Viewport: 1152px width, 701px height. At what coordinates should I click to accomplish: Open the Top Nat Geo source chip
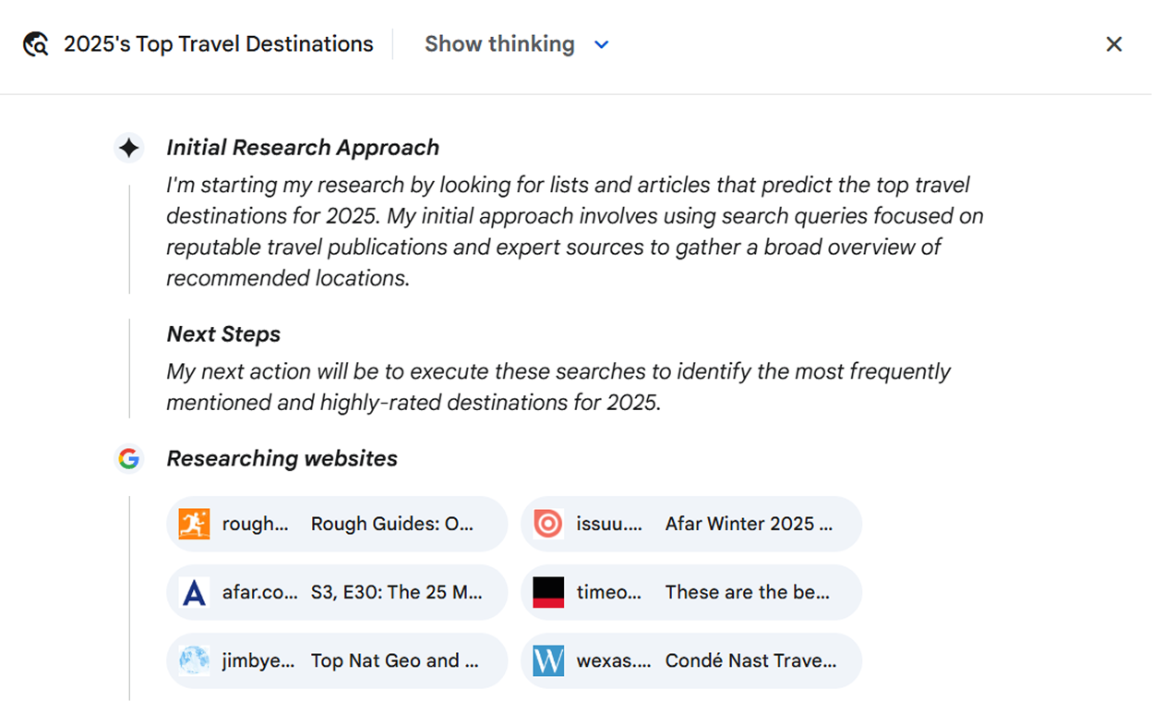pos(394,660)
